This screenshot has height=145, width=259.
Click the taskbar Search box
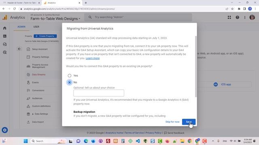(x=48, y=141)
